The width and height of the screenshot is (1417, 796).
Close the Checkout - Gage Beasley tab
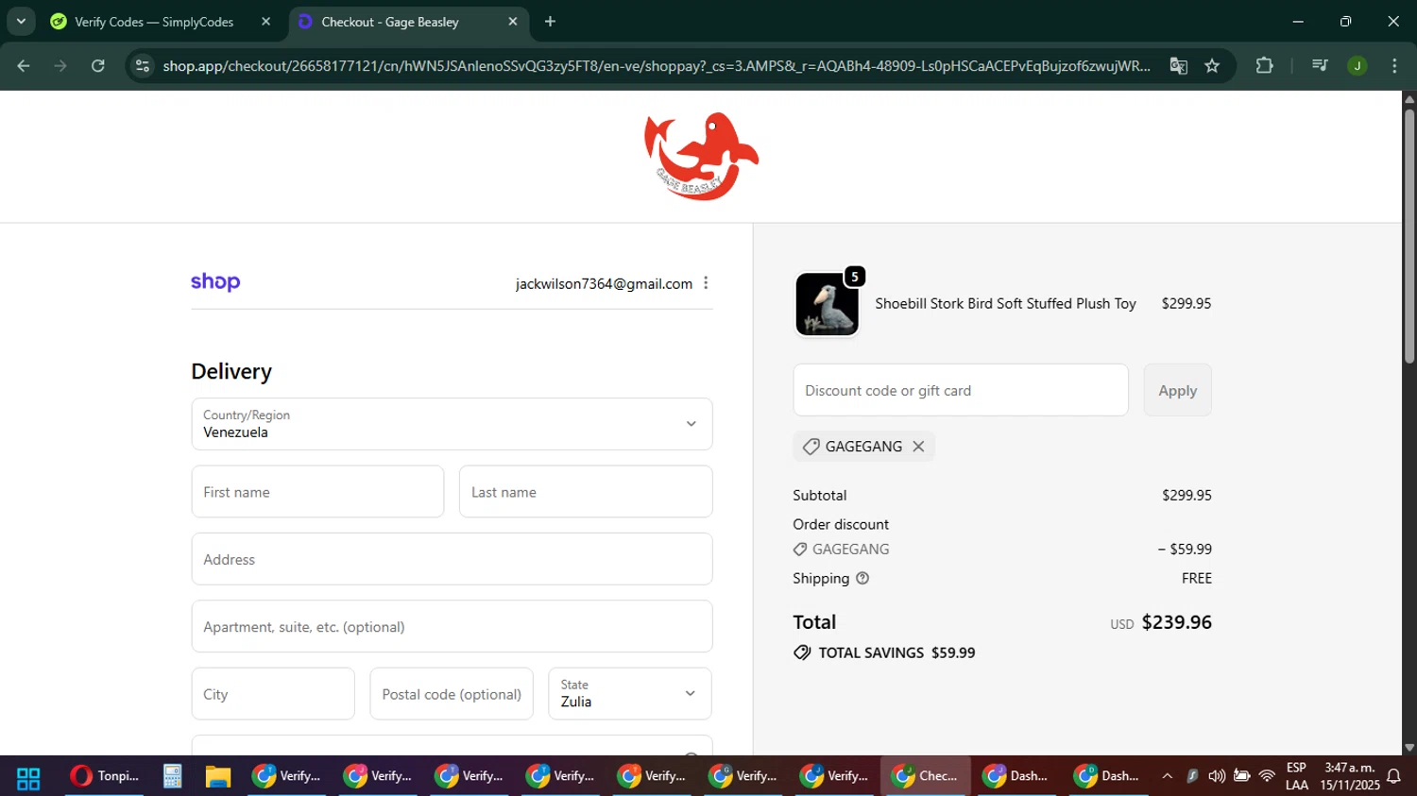513,22
